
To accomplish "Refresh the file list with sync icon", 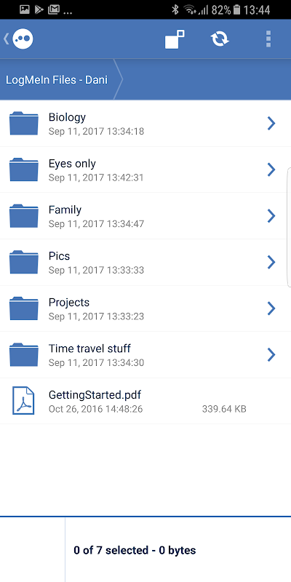I will [x=220, y=39].
